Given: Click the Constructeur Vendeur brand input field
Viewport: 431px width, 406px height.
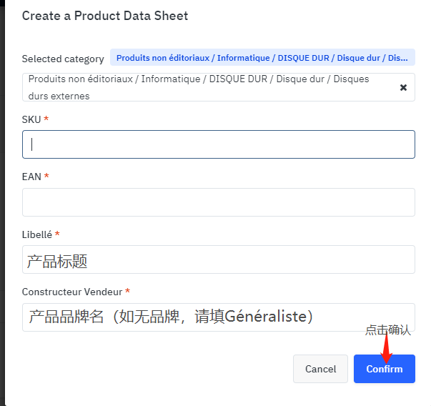Looking at the screenshot, I should coord(219,317).
